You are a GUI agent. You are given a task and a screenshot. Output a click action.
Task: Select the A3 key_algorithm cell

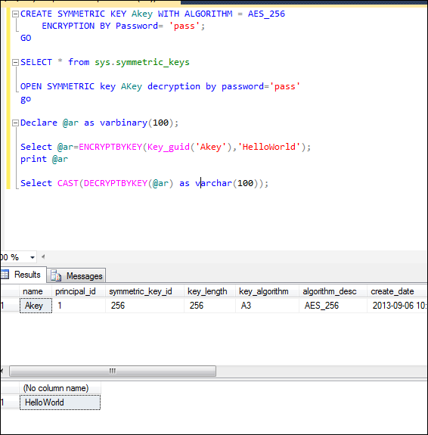coord(267,306)
